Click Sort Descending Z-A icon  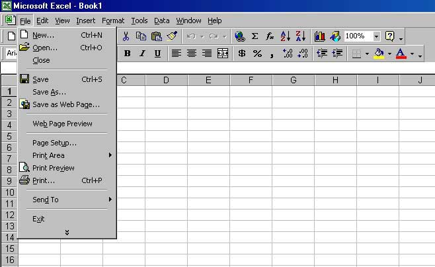(300, 36)
